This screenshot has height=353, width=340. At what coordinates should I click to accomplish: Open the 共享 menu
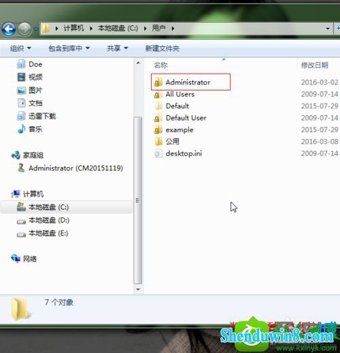(118, 48)
